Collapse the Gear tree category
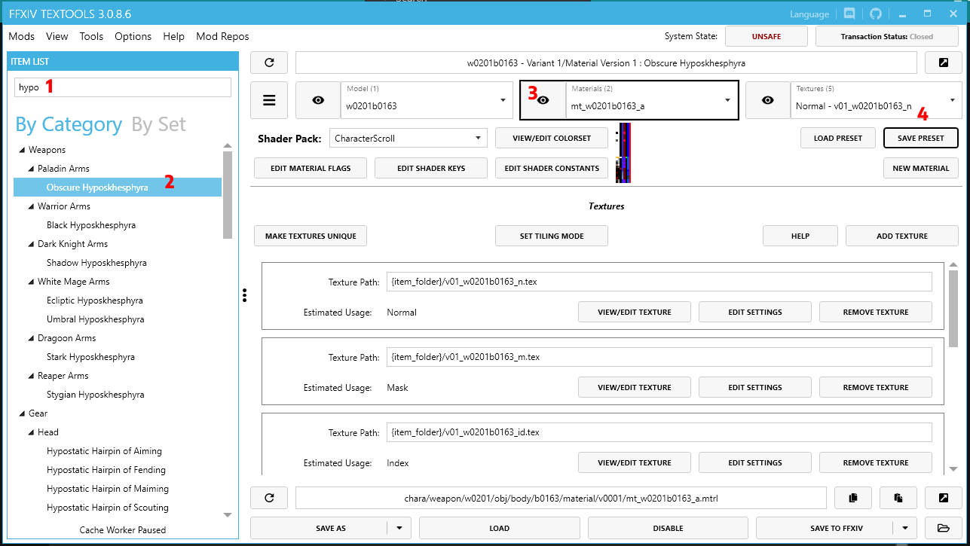The image size is (970, 546). coord(22,413)
